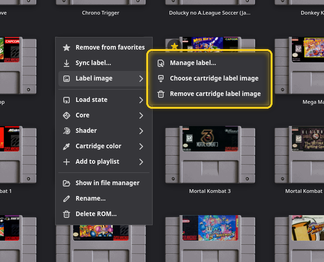Select the Mega Man cartridge at the right edge
324x262 pixels.
point(299,65)
